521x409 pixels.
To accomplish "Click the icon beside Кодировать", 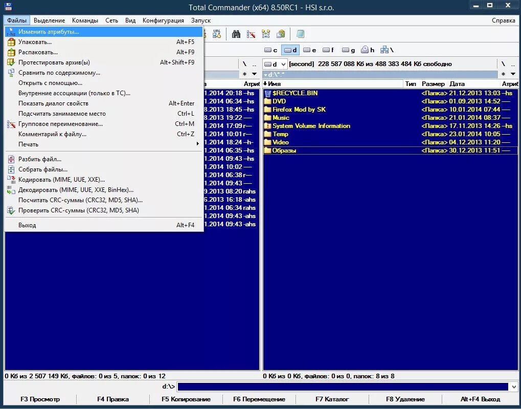I will (11, 180).
